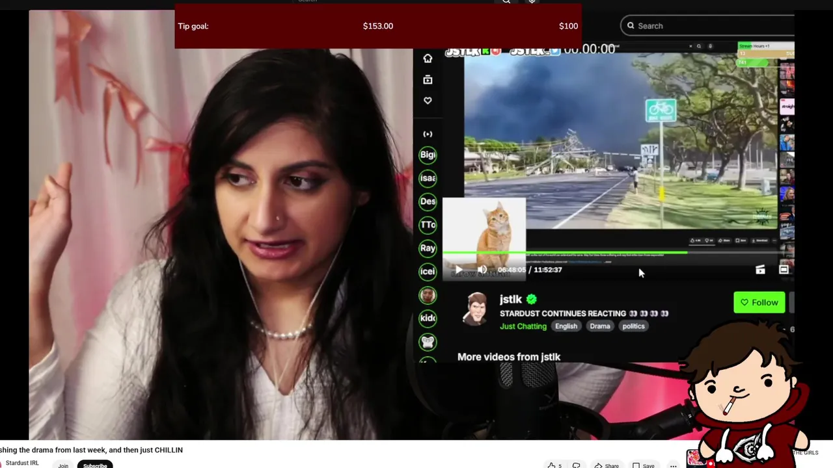Open jstlk's profile avatar
The height and width of the screenshot is (468, 833).
[x=476, y=309]
